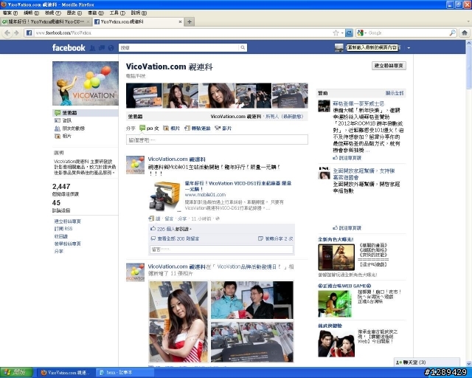Select the Photos item in left sidebar
This screenshot has height=378, width=472.
click(x=63, y=137)
